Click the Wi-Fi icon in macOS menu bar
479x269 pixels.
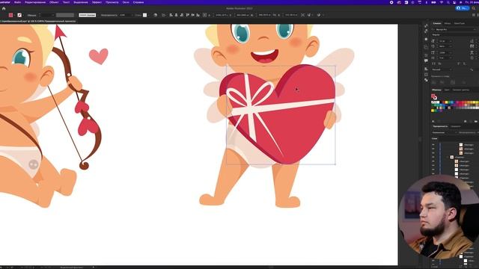tap(442, 2)
